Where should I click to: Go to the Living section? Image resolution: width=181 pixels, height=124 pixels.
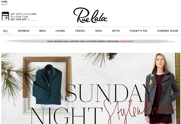(x=60, y=31)
